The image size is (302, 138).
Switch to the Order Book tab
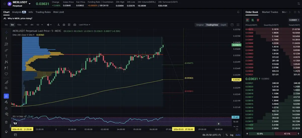(252, 12)
